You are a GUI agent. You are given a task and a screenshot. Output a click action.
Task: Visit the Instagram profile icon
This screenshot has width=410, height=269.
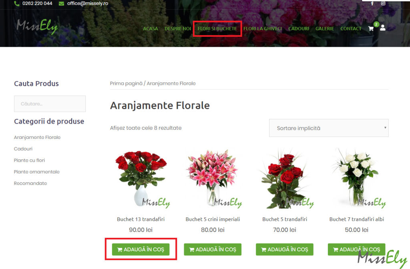tap(383, 3)
